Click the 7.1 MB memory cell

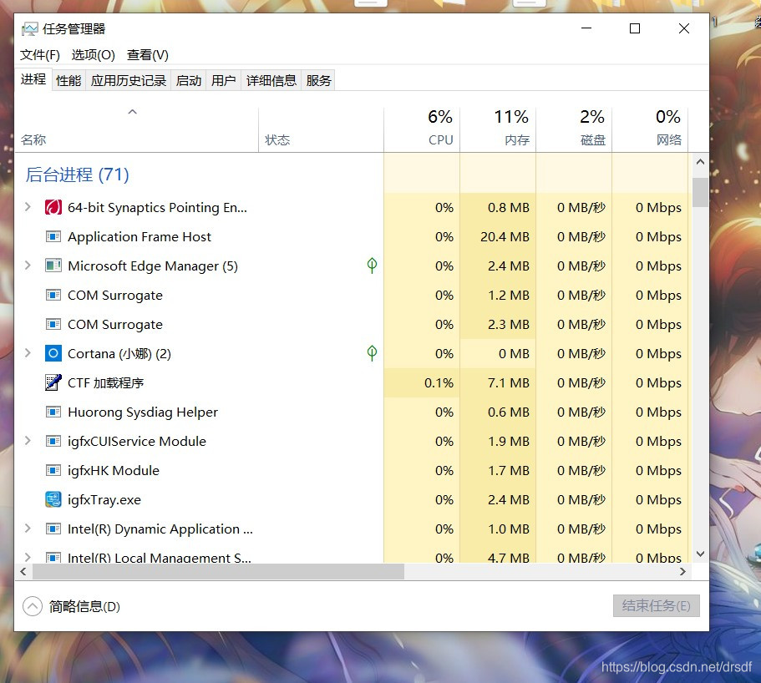[498, 382]
